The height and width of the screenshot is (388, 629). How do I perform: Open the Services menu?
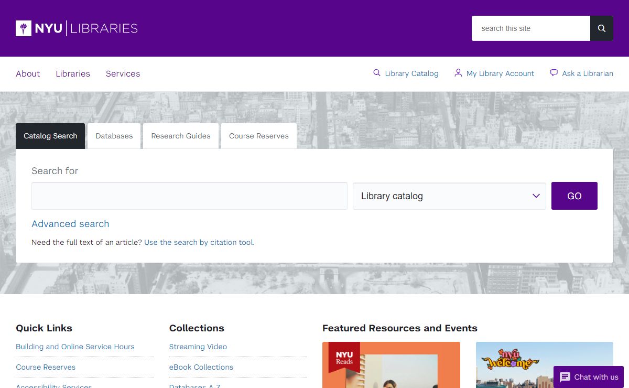coord(123,74)
